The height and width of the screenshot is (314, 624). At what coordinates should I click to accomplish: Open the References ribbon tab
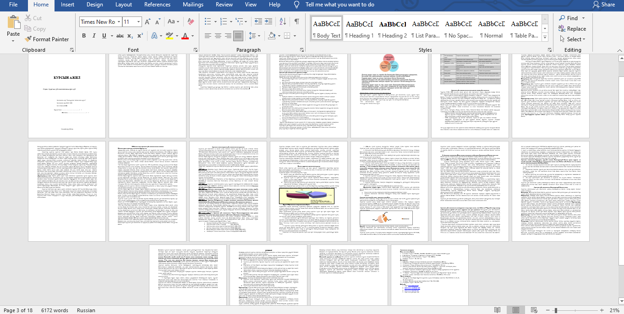coord(157,5)
